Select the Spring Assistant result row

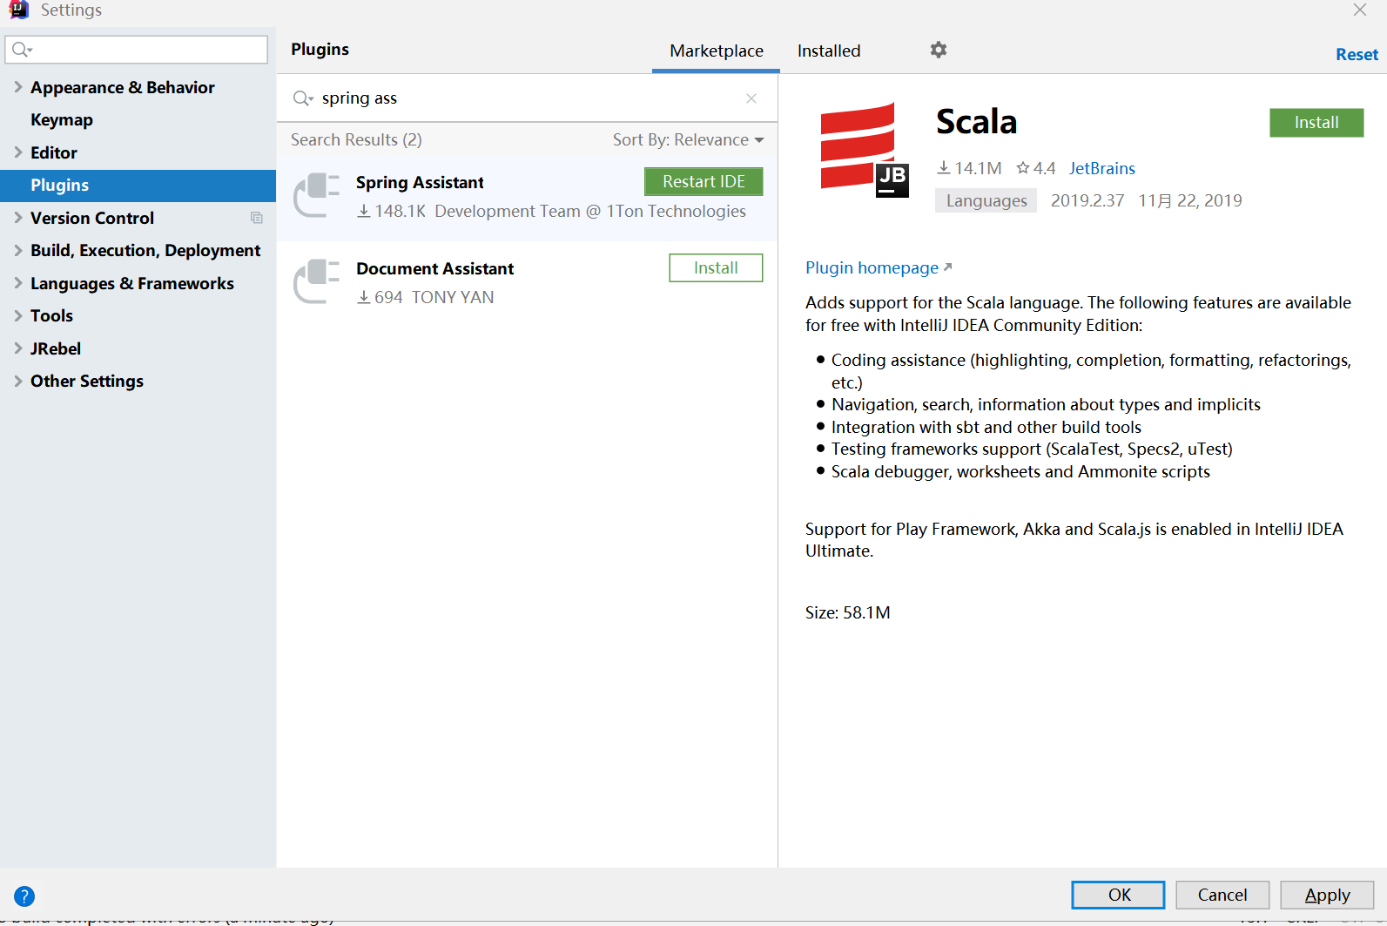(527, 198)
